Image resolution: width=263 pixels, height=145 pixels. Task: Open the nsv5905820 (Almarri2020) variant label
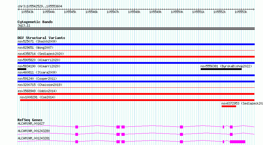pos(39,60)
